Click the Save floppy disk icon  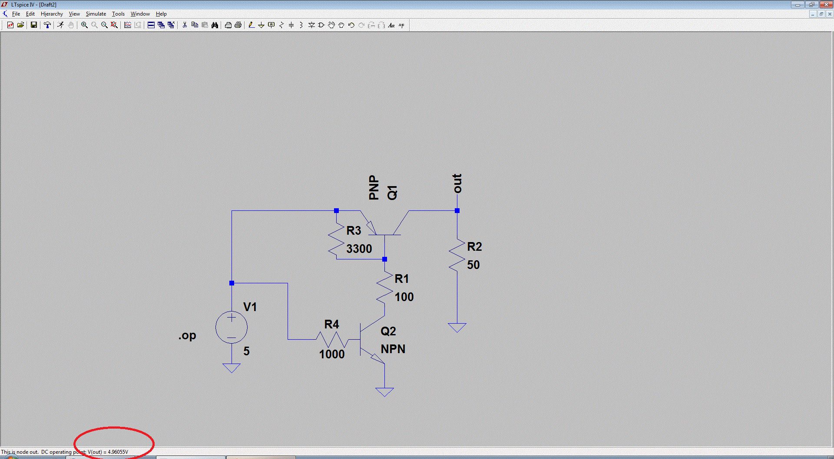[x=33, y=25]
